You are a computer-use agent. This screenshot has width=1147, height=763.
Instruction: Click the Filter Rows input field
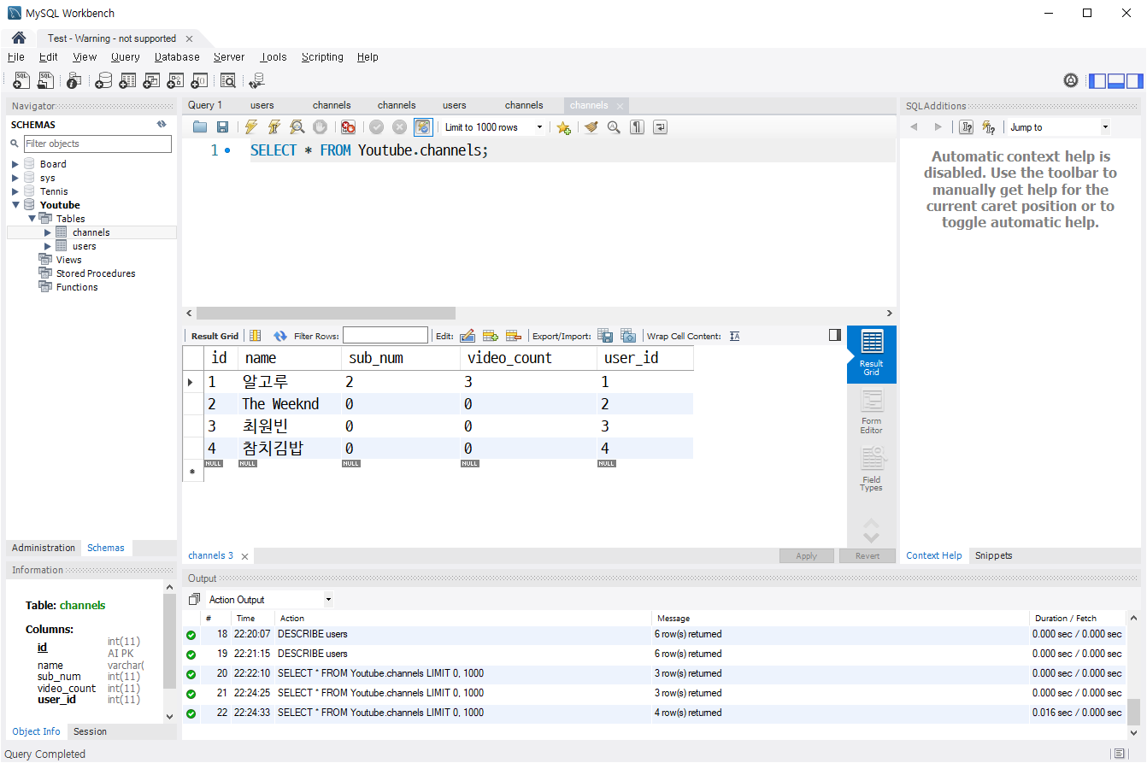coord(385,336)
